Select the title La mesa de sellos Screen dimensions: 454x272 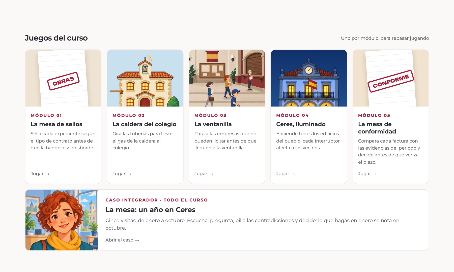pos(56,124)
